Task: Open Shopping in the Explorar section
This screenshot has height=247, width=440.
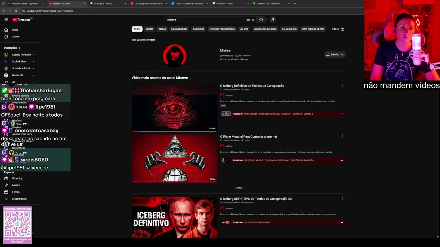Action: point(17,178)
